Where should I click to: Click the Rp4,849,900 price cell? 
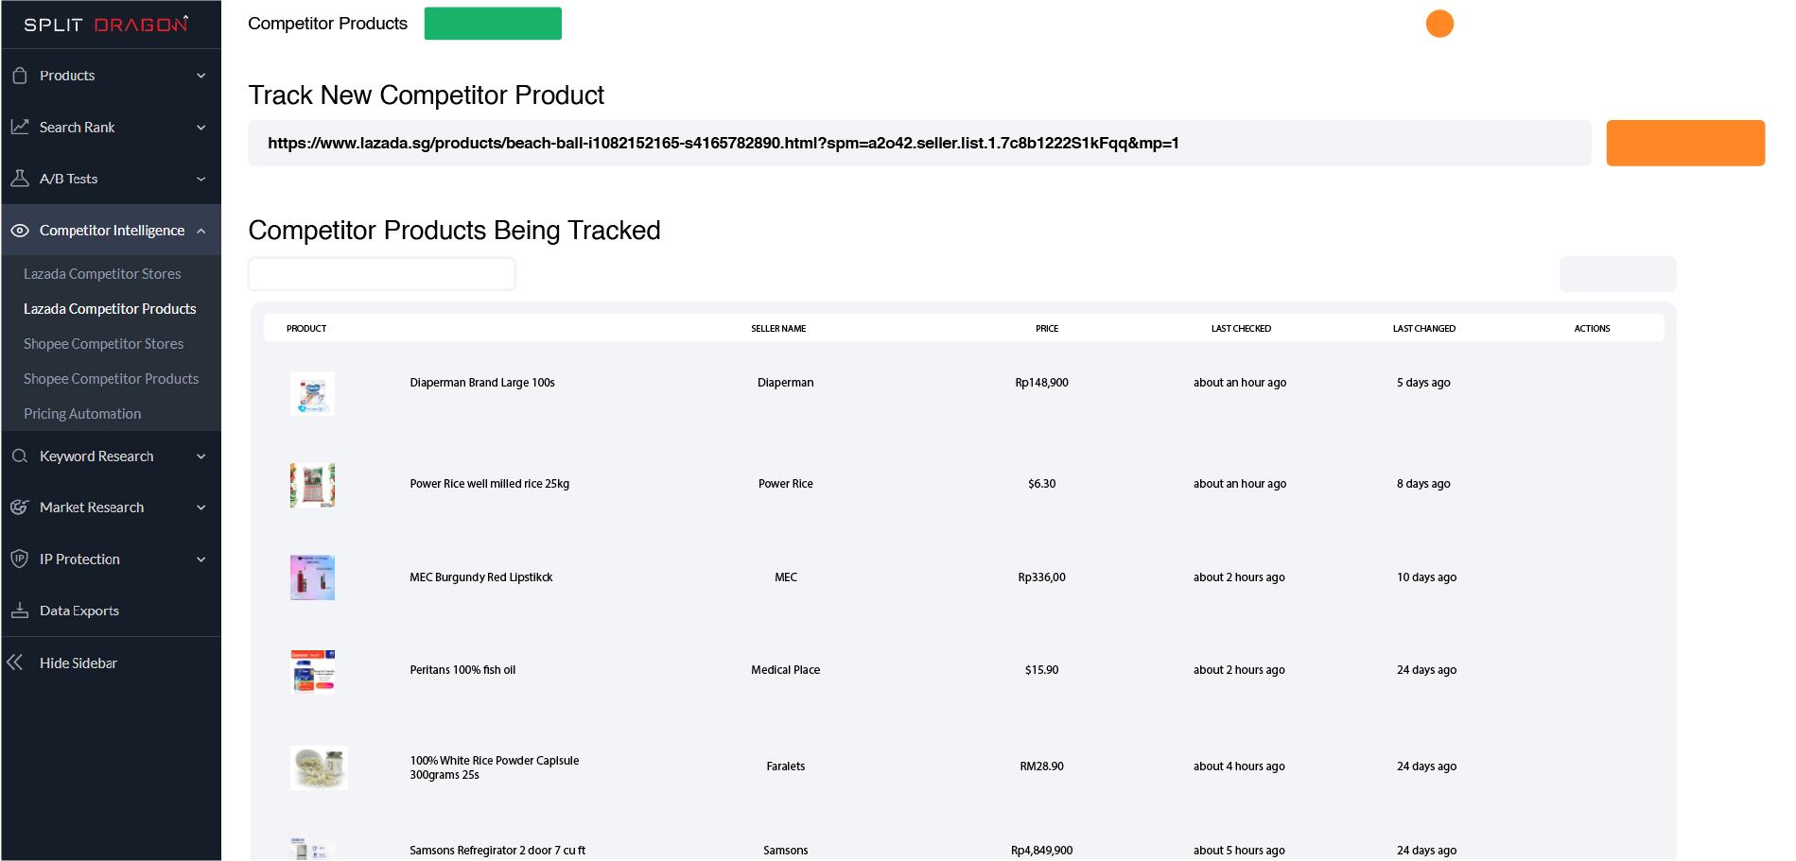point(1042,851)
